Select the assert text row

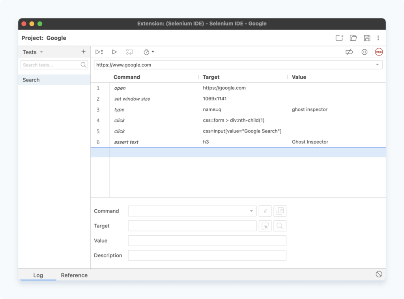(x=238, y=142)
